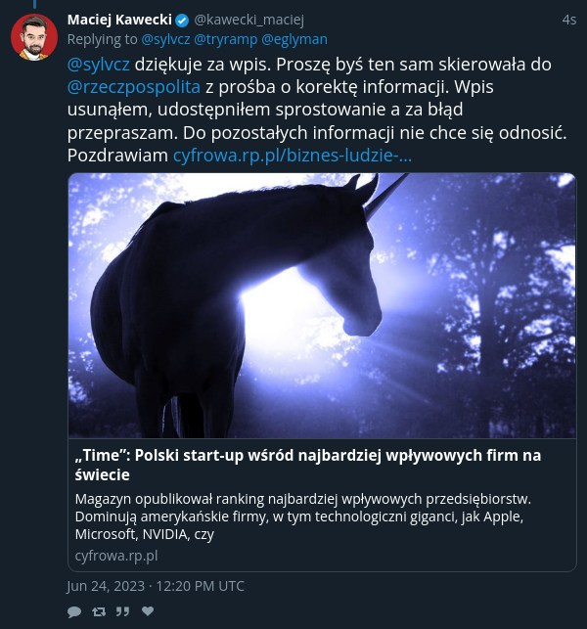This screenshot has height=629, width=587.
Task: Click the 4s relative time label
Action: pos(569,20)
